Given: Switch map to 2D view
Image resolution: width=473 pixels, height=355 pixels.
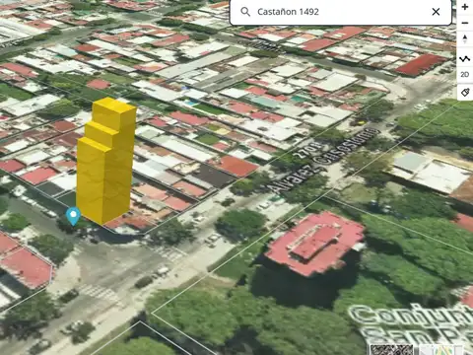Looking at the screenshot, I should click(x=465, y=75).
